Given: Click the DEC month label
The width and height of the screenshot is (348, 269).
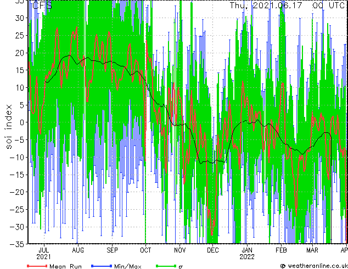Looking at the screenshot, I should coord(213,250).
